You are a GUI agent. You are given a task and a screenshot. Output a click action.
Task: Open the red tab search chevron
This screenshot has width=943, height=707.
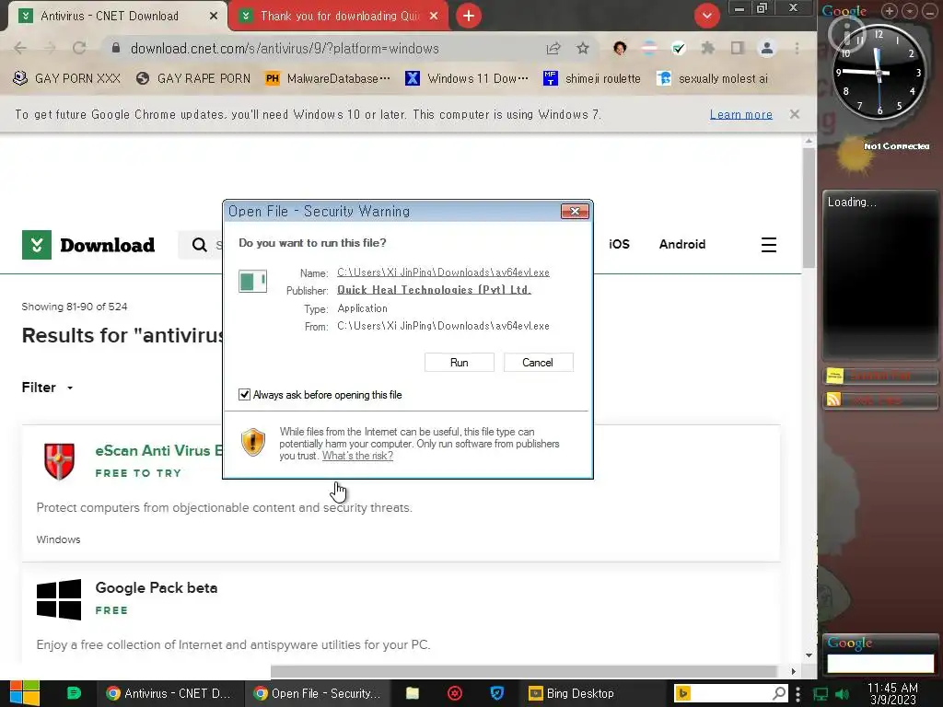tap(706, 16)
